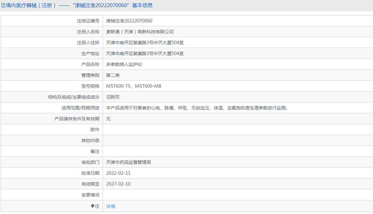Viewport: 373px width, 214px height.
Task: Click the 见附页 value
Action: 113,97
